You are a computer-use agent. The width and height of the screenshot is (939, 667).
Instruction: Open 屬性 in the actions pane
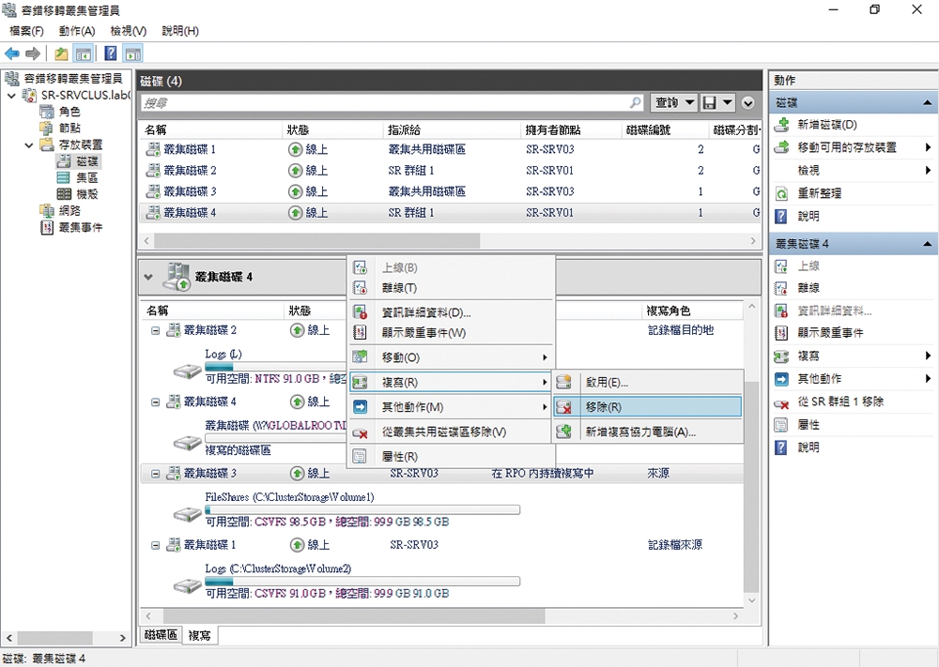808,425
